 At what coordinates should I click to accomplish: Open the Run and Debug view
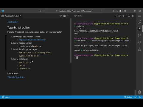tap(139, 43)
